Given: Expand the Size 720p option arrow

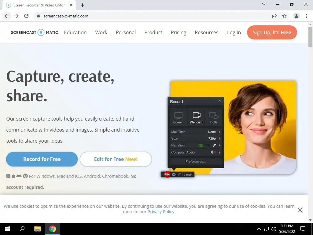Looking at the screenshot, I should [x=219, y=139].
